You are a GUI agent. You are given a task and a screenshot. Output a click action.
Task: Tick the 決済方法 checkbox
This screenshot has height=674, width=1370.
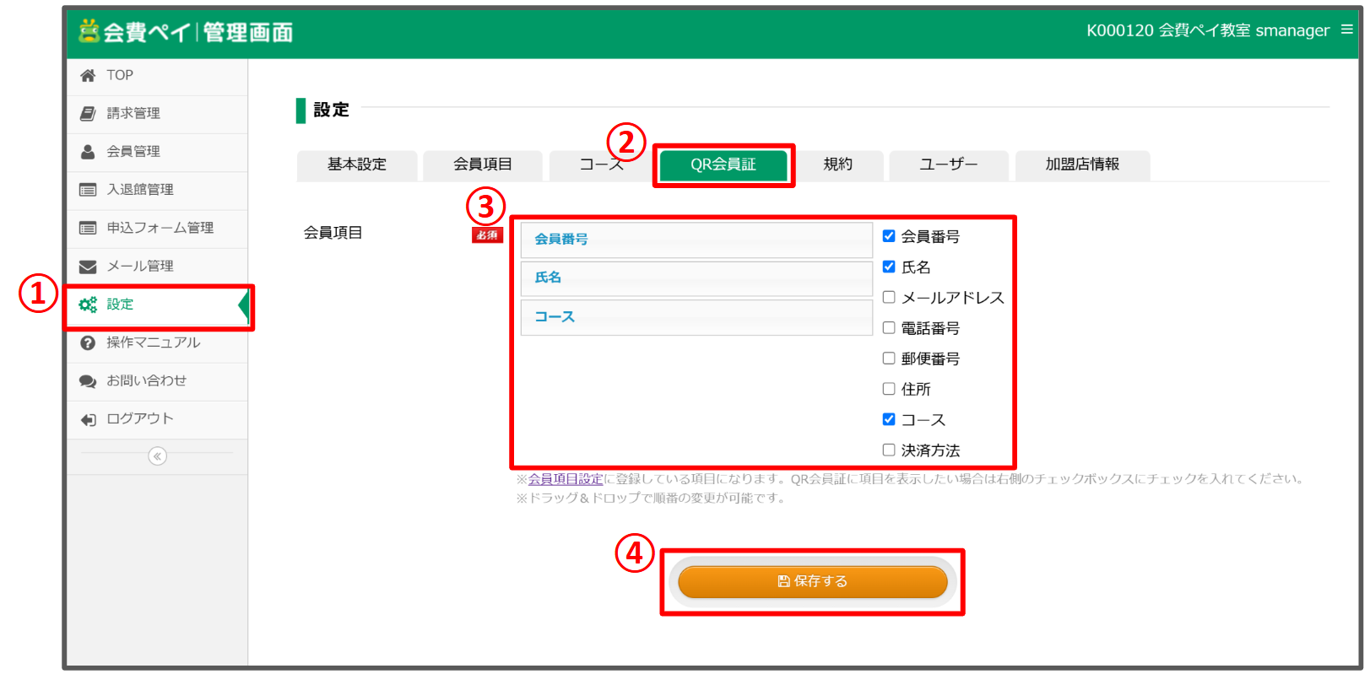[889, 450]
